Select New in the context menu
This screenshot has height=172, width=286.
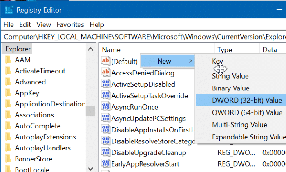[x=168, y=61]
